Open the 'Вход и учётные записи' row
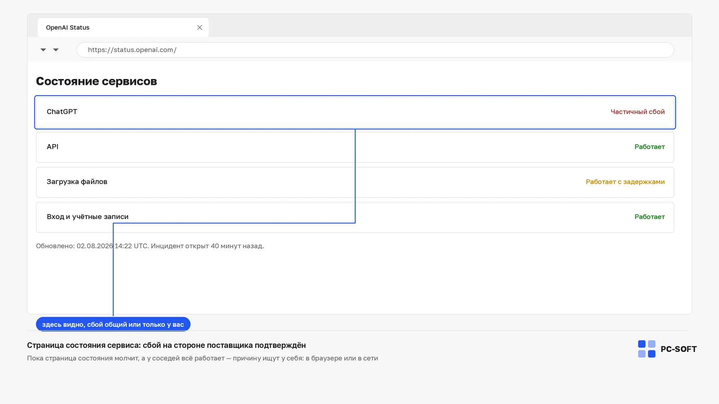 point(355,217)
